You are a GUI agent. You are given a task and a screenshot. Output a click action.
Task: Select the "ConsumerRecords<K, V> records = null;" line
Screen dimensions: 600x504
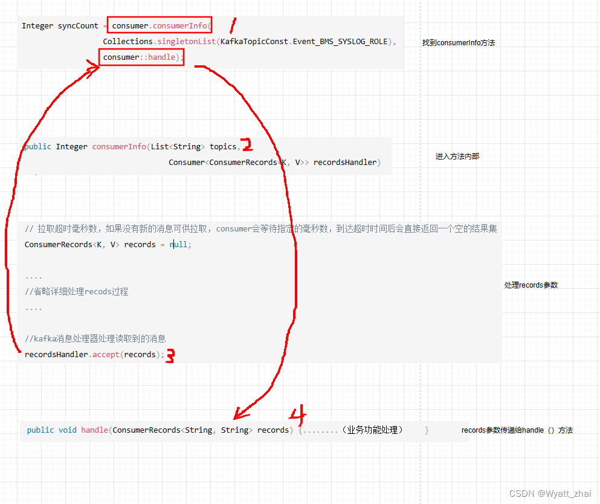click(108, 245)
